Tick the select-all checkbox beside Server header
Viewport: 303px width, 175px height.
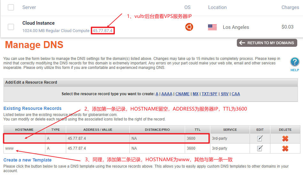pos(11,7)
